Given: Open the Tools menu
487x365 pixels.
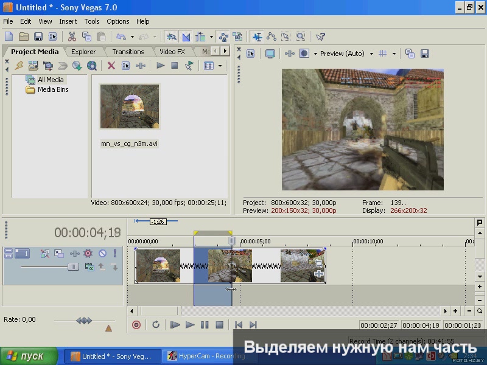Looking at the screenshot, I should click(x=92, y=21).
